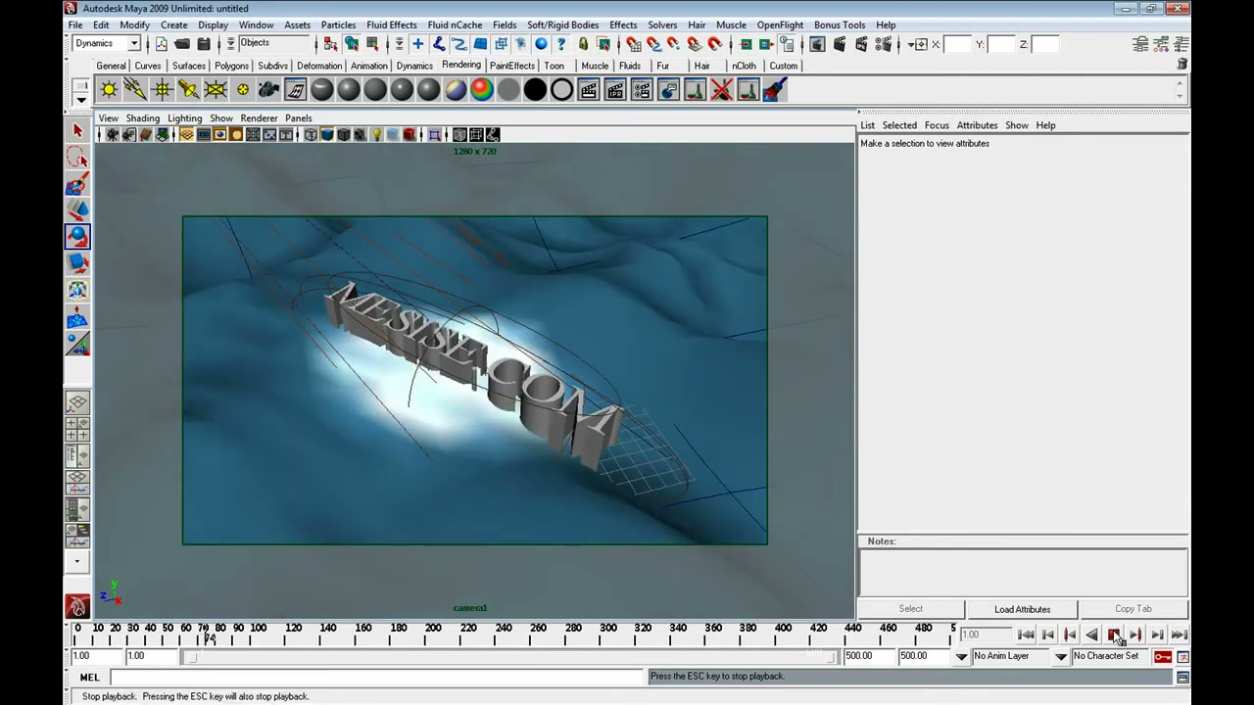
Task: Click Open Scene folder icon
Action: [x=182, y=44]
